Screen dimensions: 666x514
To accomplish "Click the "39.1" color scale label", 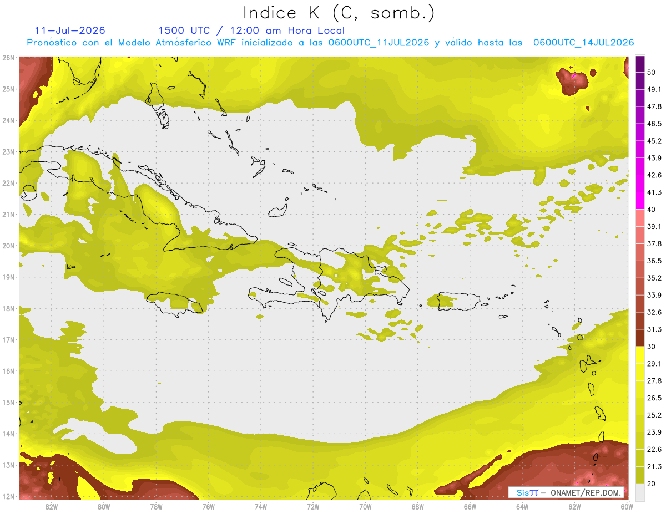I will (654, 226).
